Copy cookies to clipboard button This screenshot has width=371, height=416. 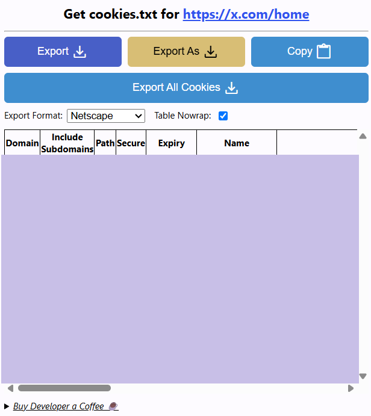click(310, 52)
